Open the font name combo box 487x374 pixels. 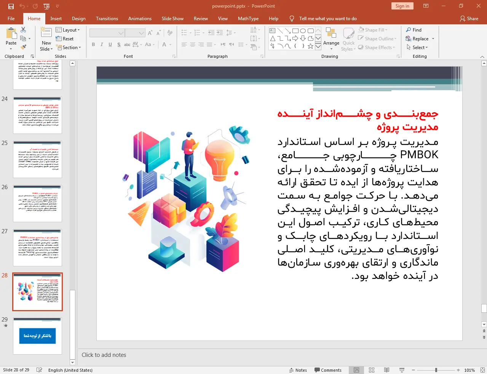click(x=107, y=33)
